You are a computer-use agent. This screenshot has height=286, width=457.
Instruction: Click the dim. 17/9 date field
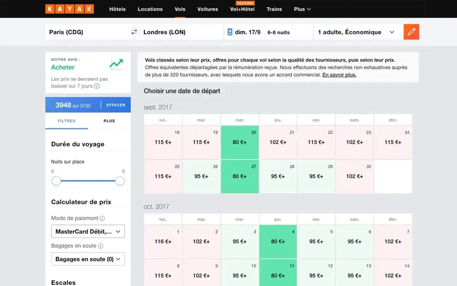coord(248,32)
